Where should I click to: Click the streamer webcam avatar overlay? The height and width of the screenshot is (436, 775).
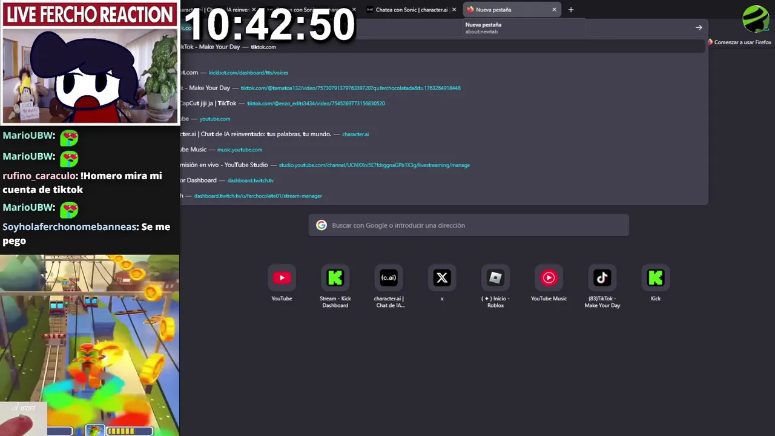point(90,76)
